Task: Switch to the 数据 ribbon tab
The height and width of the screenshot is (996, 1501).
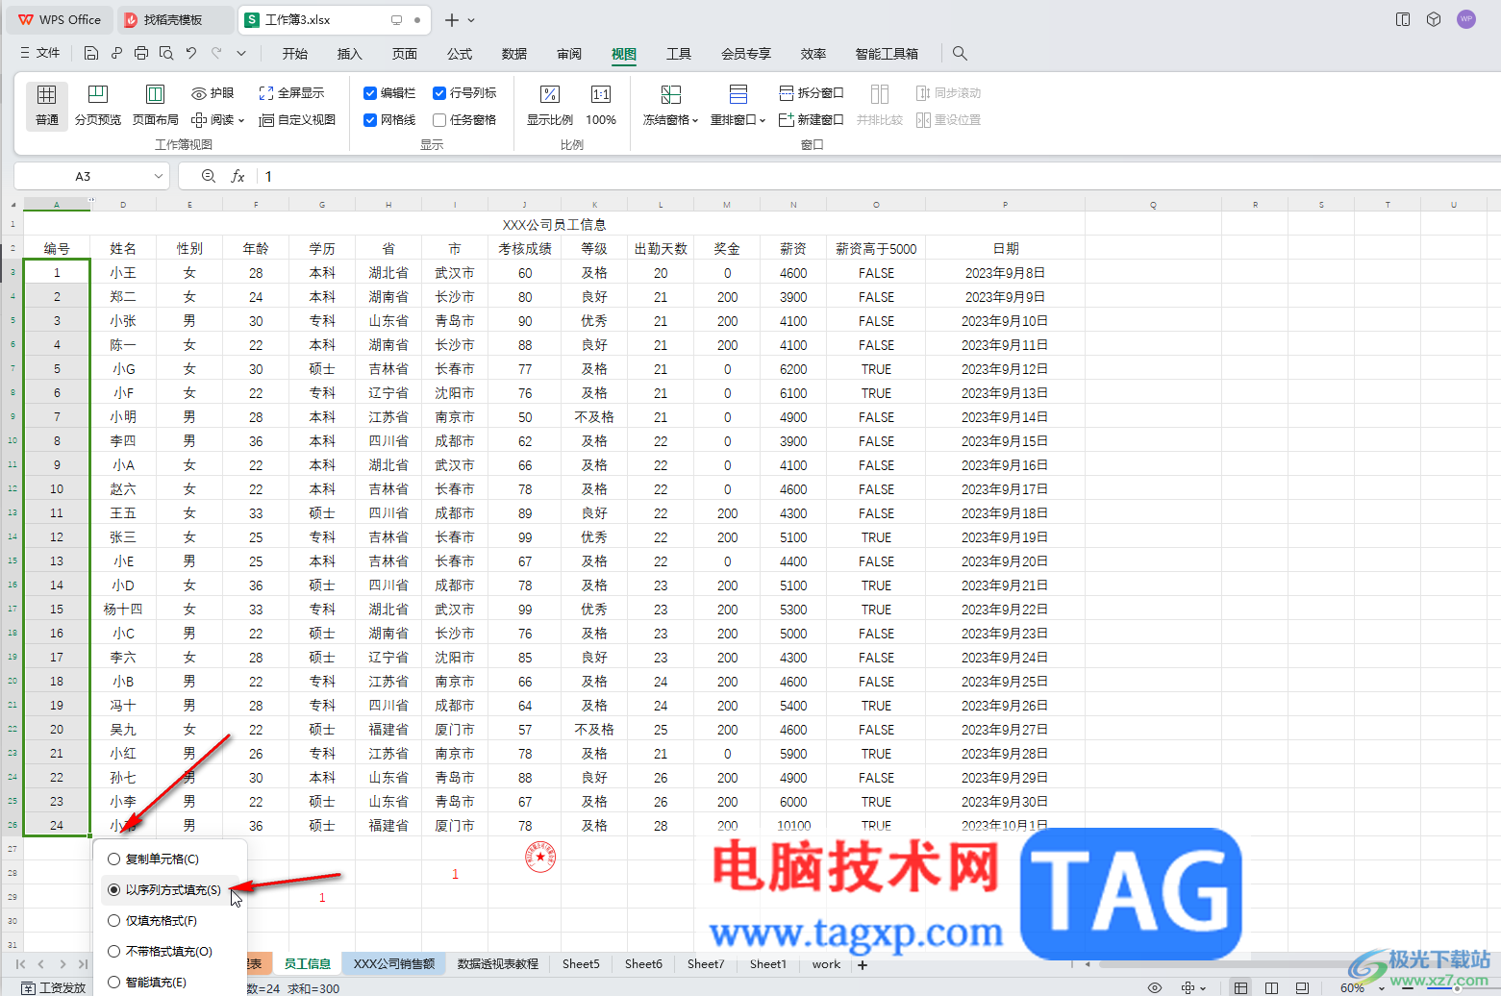Action: coord(514,54)
